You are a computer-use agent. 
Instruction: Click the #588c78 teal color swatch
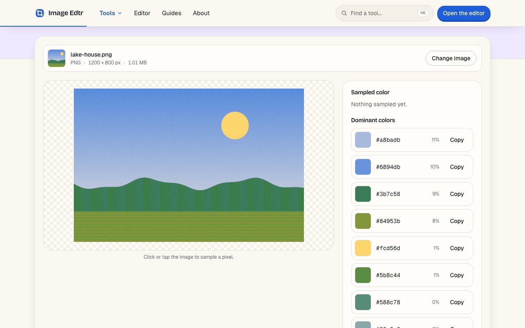coord(363,302)
